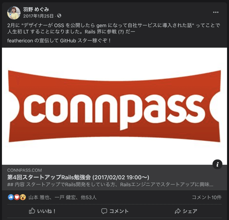Expand the コメント10件 comments
The image size is (229, 220).
pyautogui.click(x=207, y=197)
